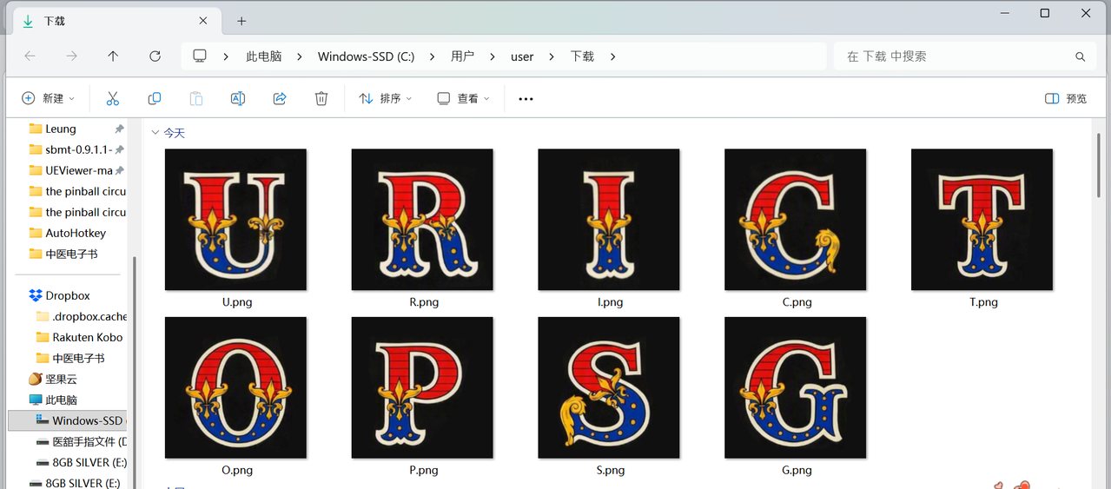1111x489 pixels.
Task: Click the Paste clipboard icon
Action: pyautogui.click(x=196, y=99)
